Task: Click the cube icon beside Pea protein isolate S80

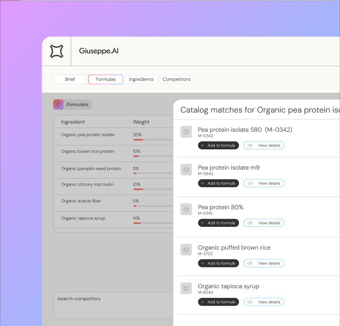Action: pyautogui.click(x=186, y=132)
